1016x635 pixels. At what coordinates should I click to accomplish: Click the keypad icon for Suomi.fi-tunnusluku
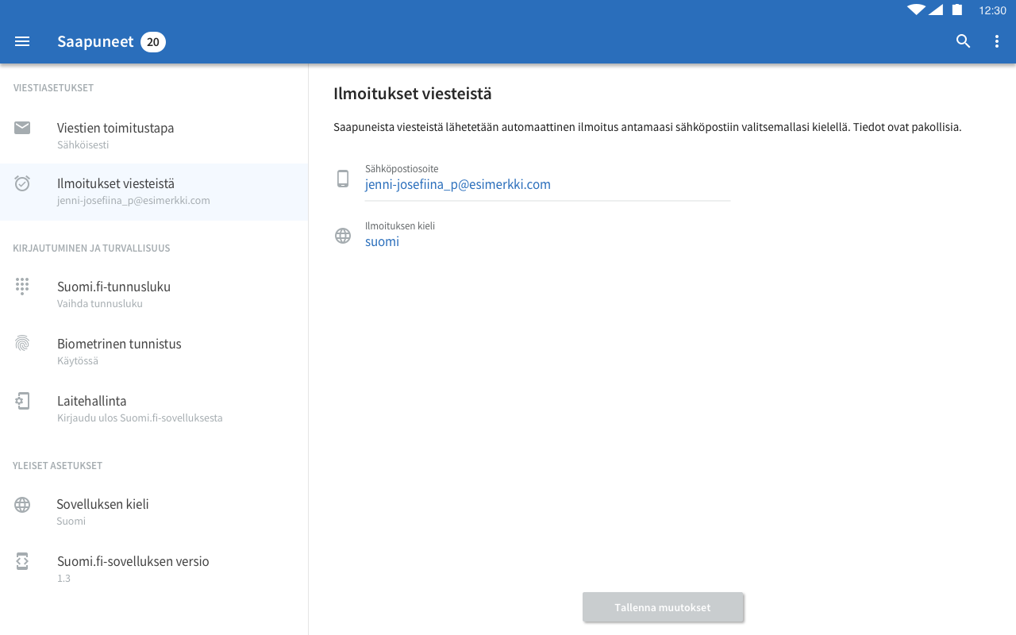pyautogui.click(x=22, y=287)
